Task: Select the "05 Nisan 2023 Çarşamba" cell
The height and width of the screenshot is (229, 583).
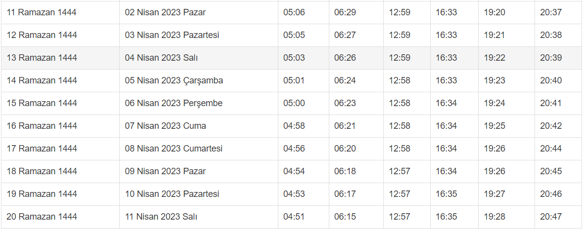Action: pos(174,80)
